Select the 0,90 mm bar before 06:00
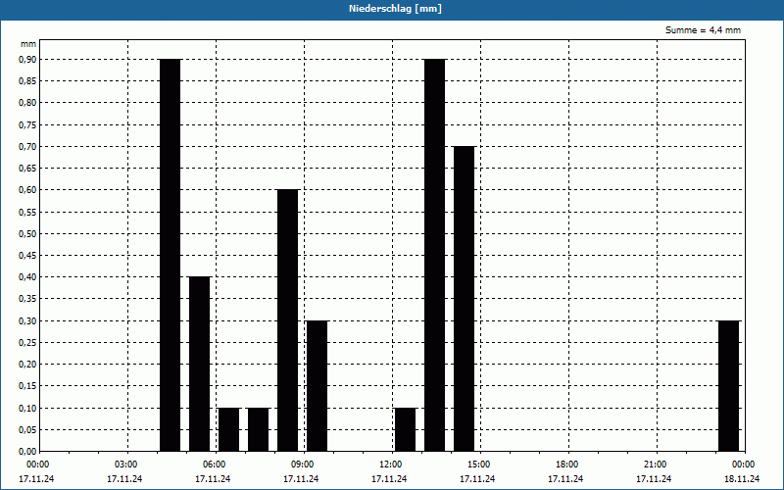Image resolution: width=784 pixels, height=490 pixels. click(x=170, y=255)
